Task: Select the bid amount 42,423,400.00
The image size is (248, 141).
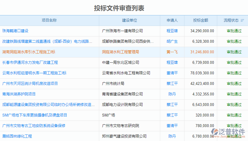Action: [x=202, y=84]
